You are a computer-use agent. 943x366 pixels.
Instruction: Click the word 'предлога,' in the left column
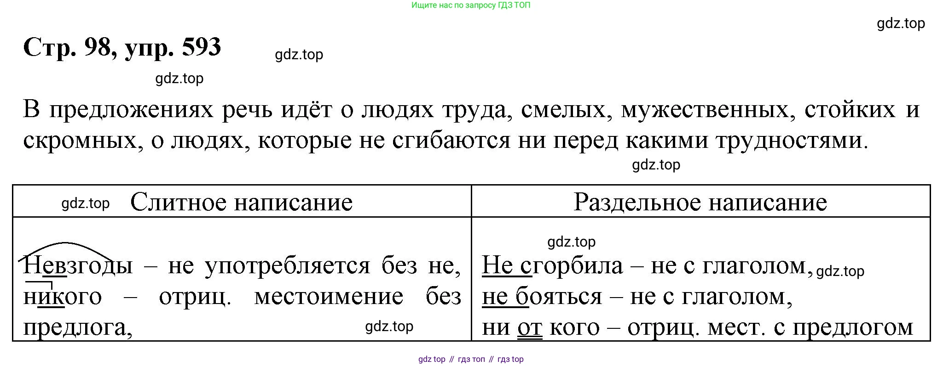(78, 328)
